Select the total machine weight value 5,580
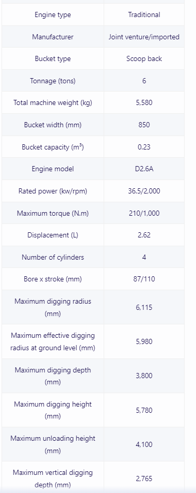Screen dimensions: 196x493 144,103
